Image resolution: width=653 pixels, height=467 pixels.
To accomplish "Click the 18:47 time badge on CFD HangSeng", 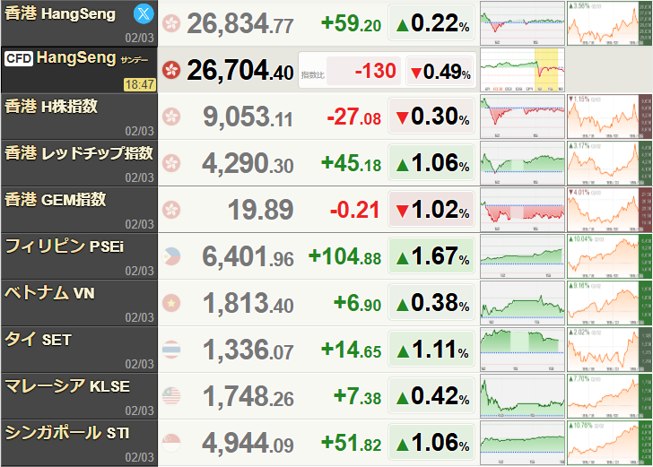I will pos(140,84).
